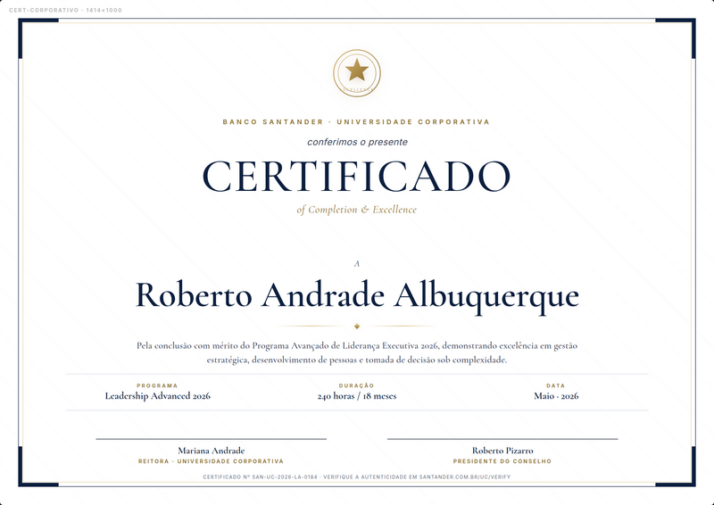Select the "DATA" label
Viewport: 714px width, 505px height.
(556, 385)
